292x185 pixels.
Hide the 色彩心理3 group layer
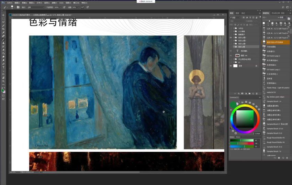click(231, 37)
